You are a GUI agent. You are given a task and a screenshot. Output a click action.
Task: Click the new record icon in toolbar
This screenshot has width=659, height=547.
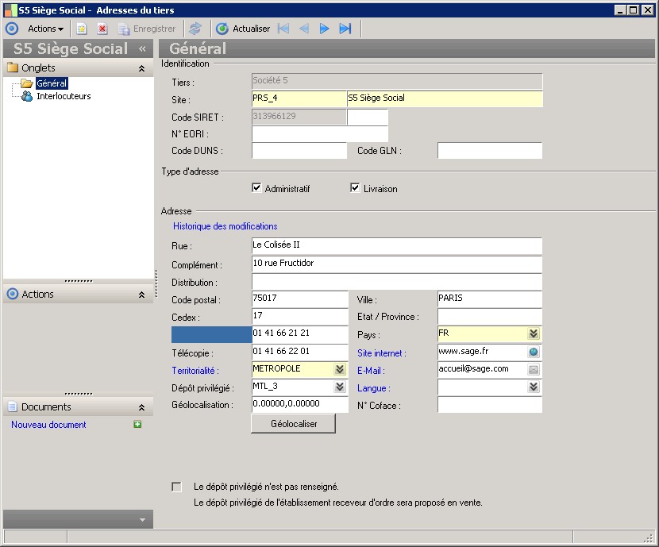(x=82, y=29)
